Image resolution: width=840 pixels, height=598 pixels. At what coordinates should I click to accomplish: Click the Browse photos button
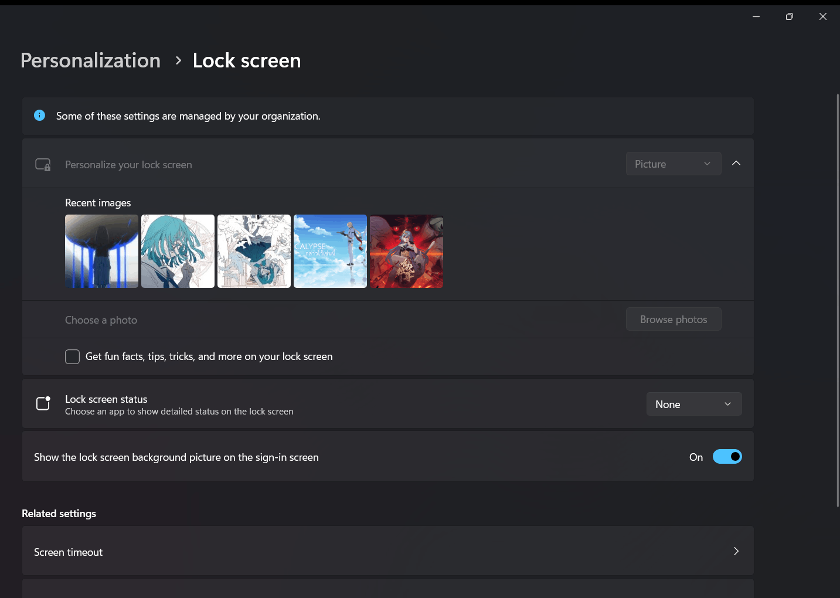674,320
